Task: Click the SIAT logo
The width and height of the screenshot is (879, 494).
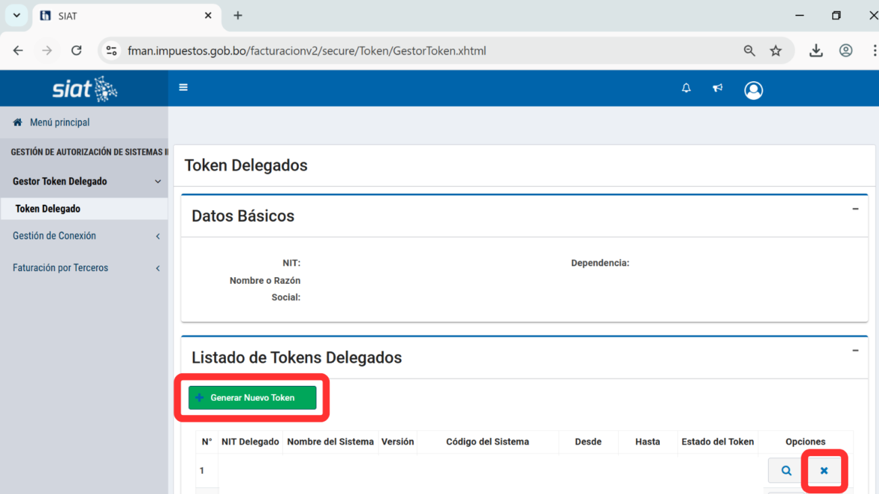Action: (85, 89)
